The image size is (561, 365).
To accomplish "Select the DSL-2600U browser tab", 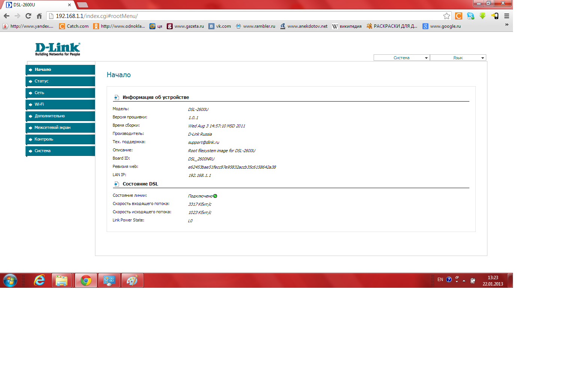I will [39, 5].
